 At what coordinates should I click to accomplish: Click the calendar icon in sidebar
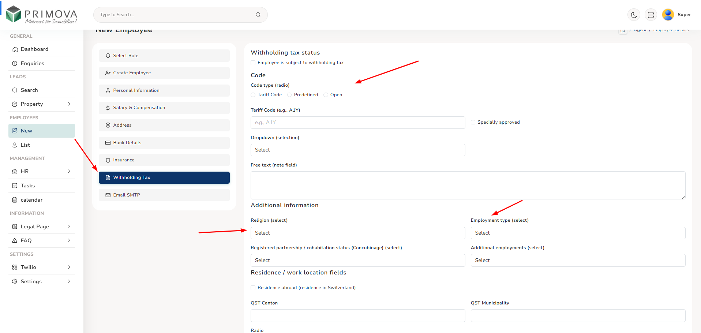15,200
